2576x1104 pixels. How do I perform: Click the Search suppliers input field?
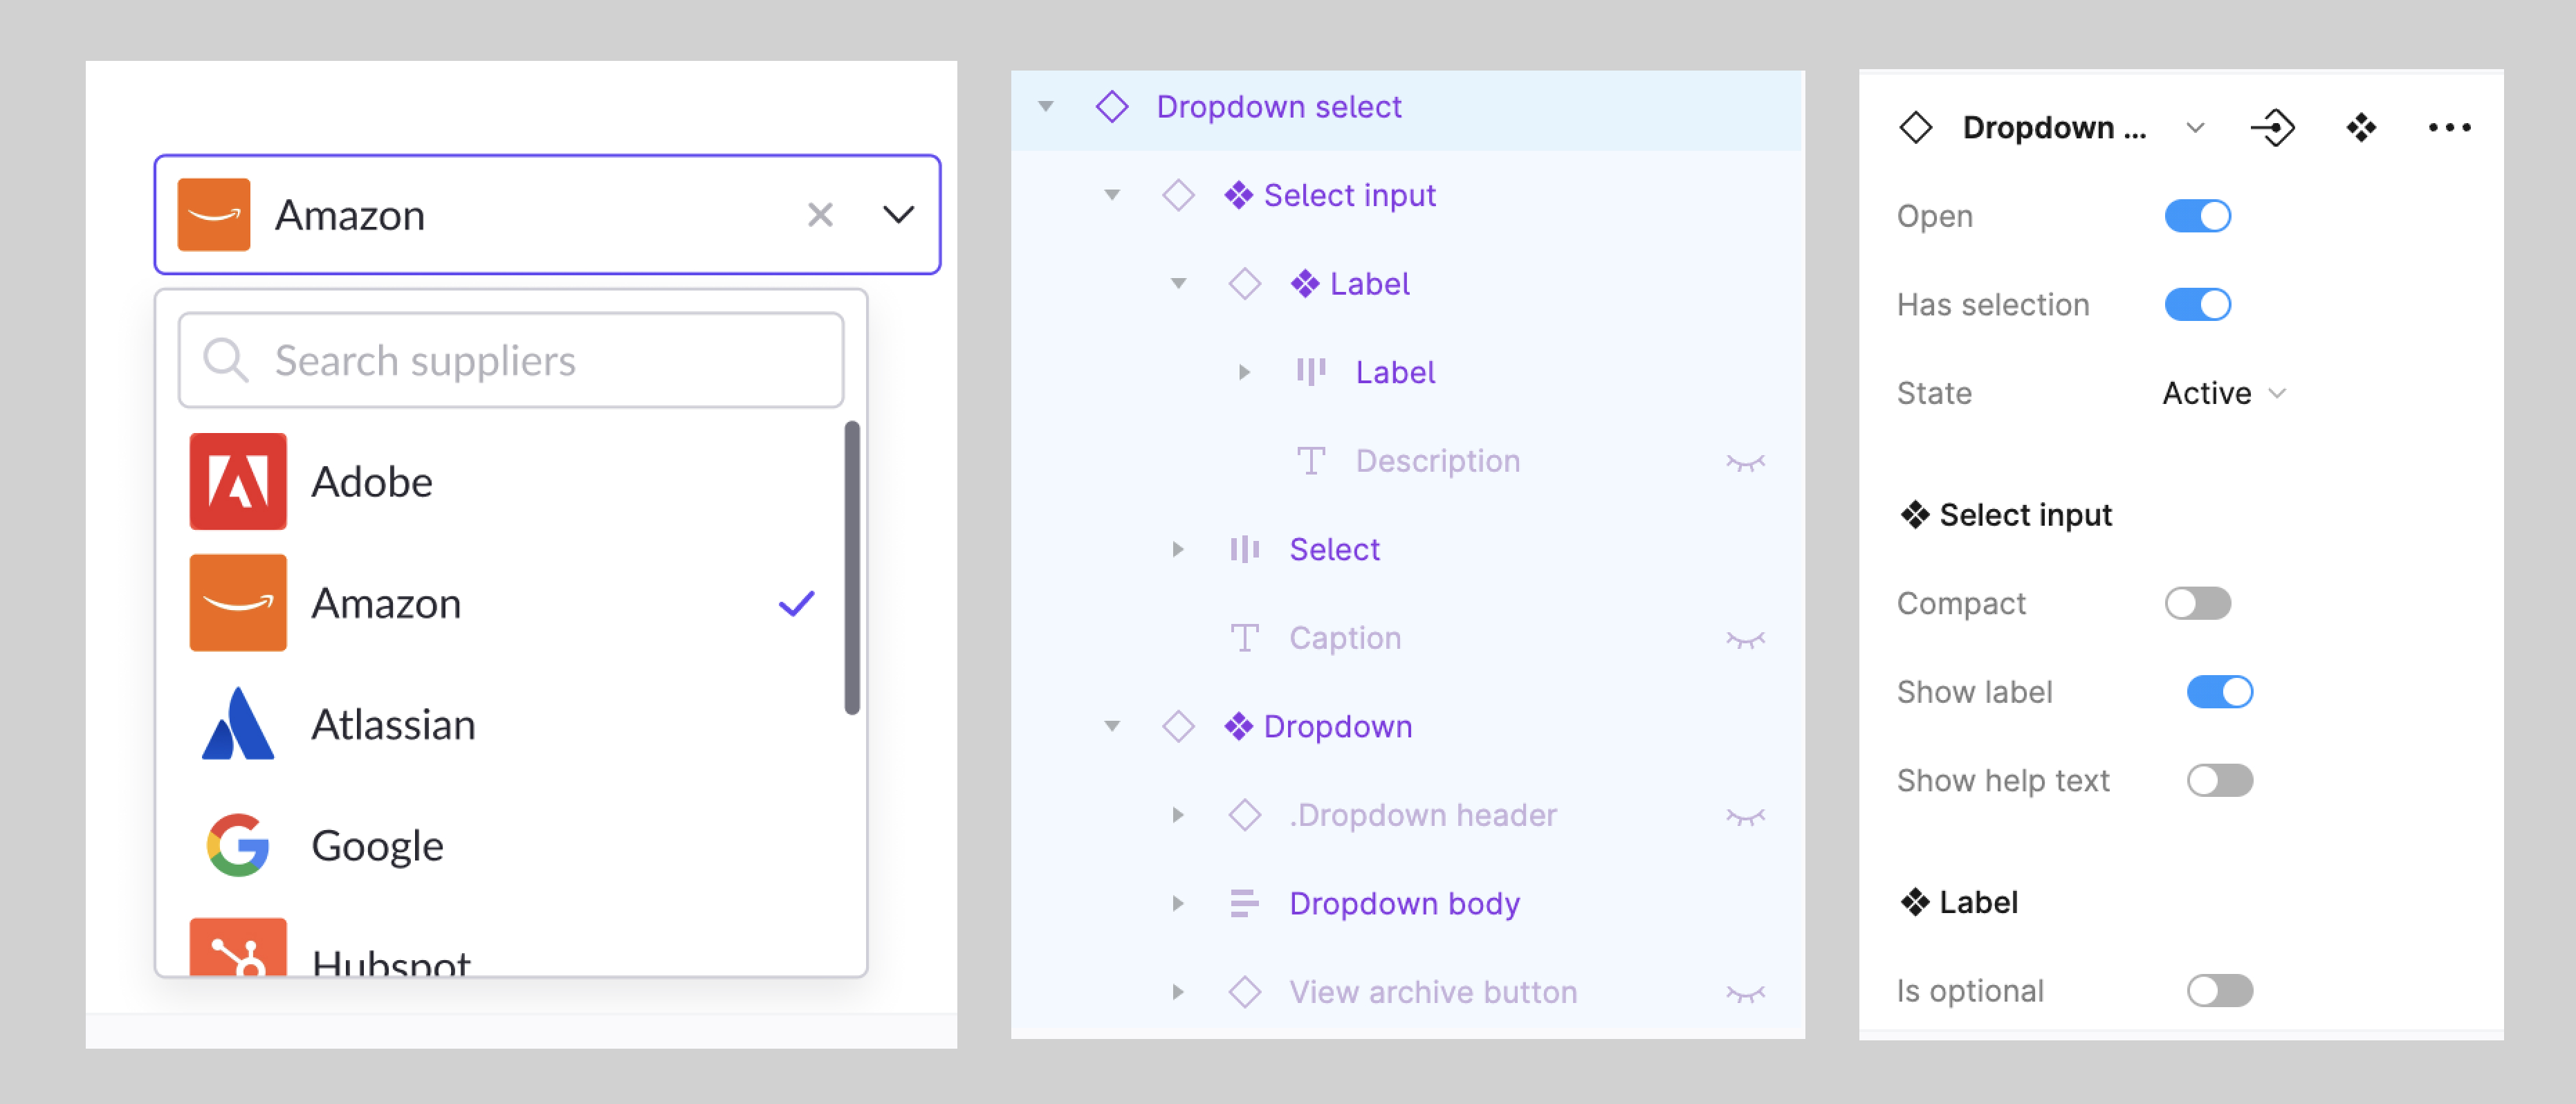coord(540,360)
